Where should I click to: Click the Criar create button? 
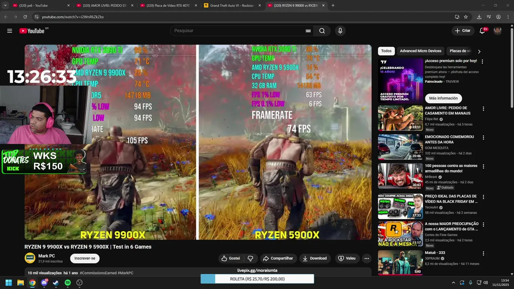click(463, 31)
